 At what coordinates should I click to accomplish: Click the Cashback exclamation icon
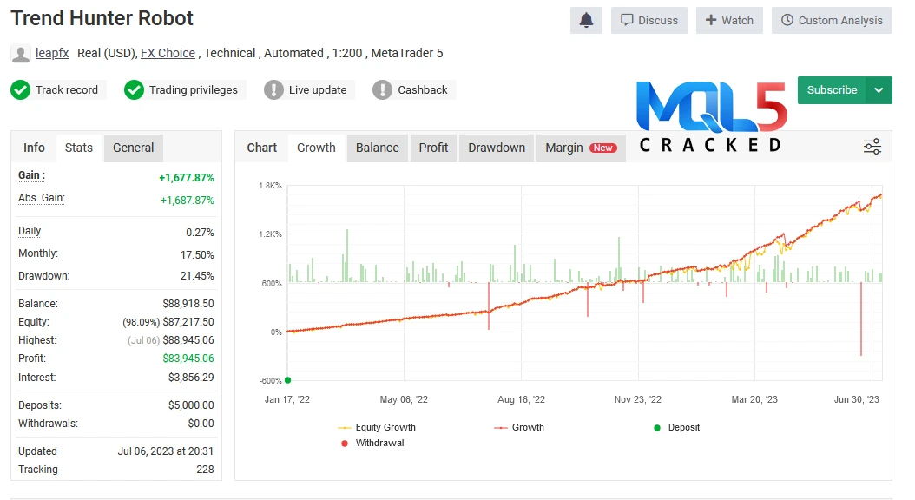pos(382,90)
